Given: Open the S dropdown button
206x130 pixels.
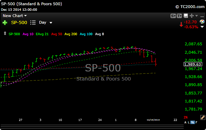Looking at the screenshot, I should pyautogui.click(x=173, y=16).
